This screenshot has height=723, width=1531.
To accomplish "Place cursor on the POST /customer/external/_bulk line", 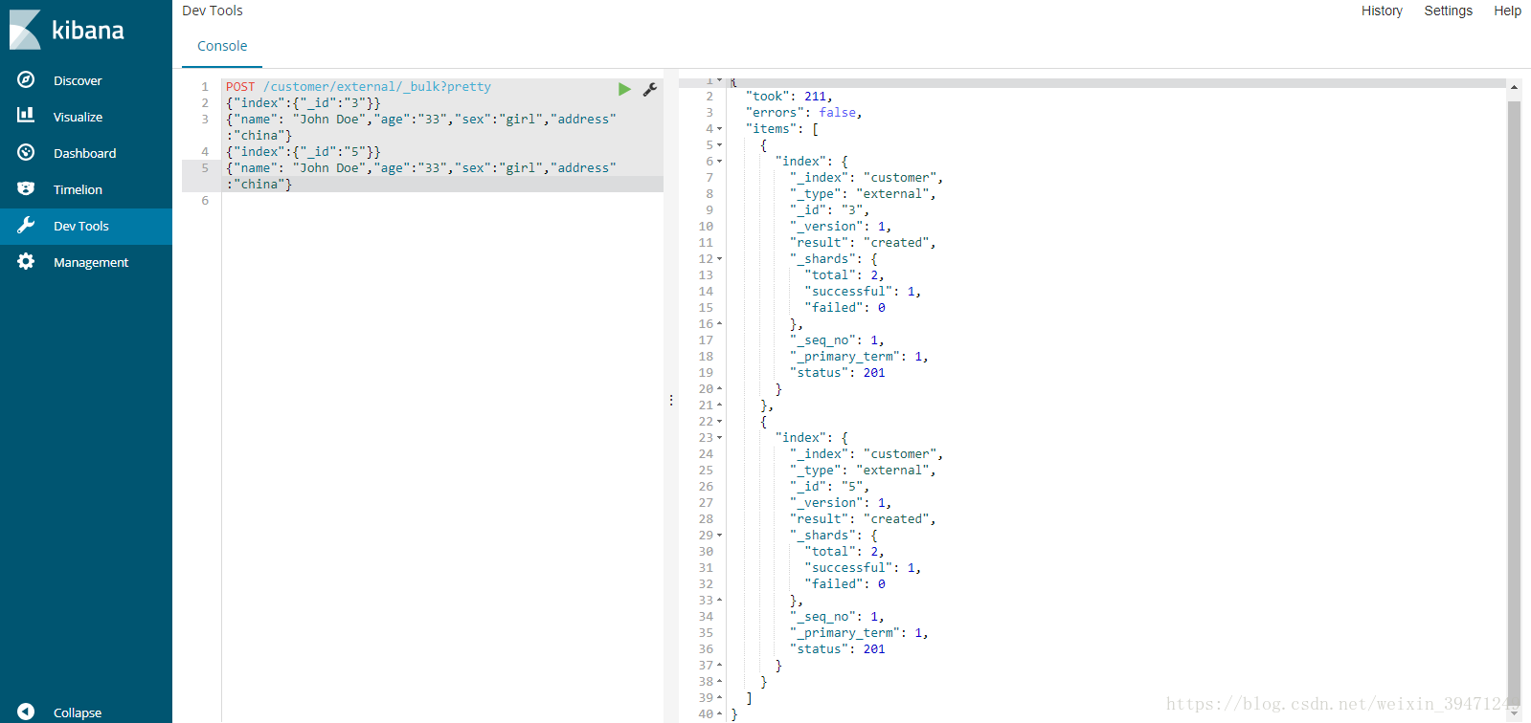I will point(358,87).
